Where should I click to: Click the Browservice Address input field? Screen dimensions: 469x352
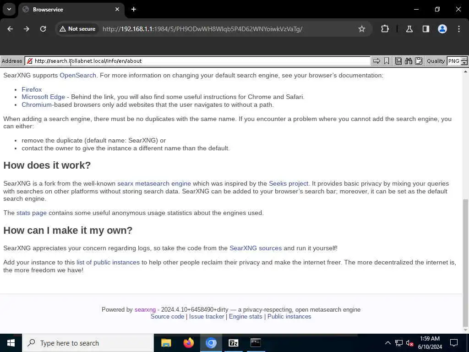197,61
